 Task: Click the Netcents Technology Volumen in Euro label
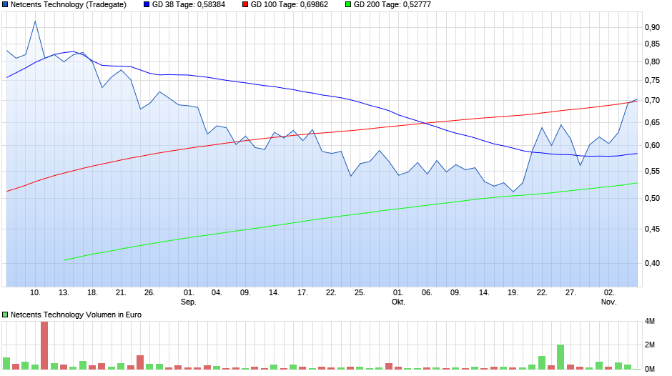point(76,315)
